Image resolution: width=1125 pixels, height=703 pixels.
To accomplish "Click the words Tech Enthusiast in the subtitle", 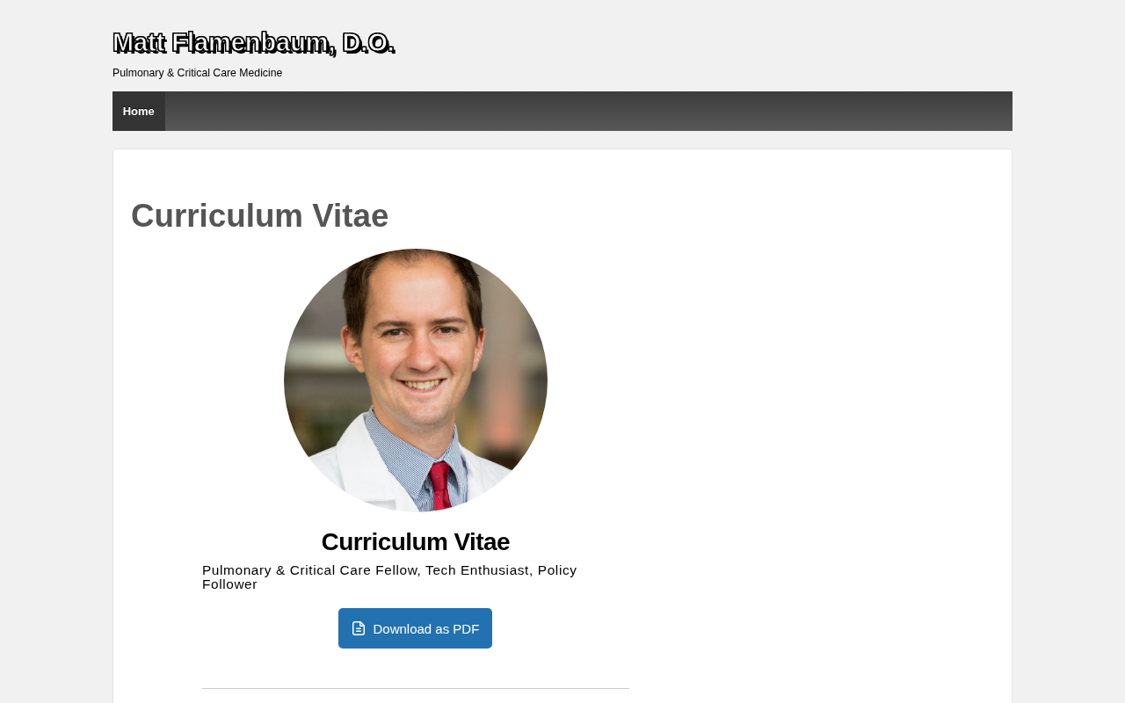I will click(x=477, y=570).
